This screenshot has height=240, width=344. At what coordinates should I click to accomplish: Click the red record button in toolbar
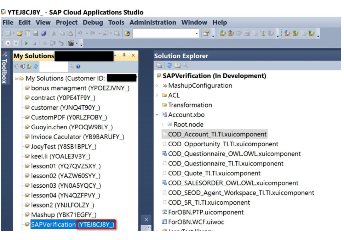point(8,43)
